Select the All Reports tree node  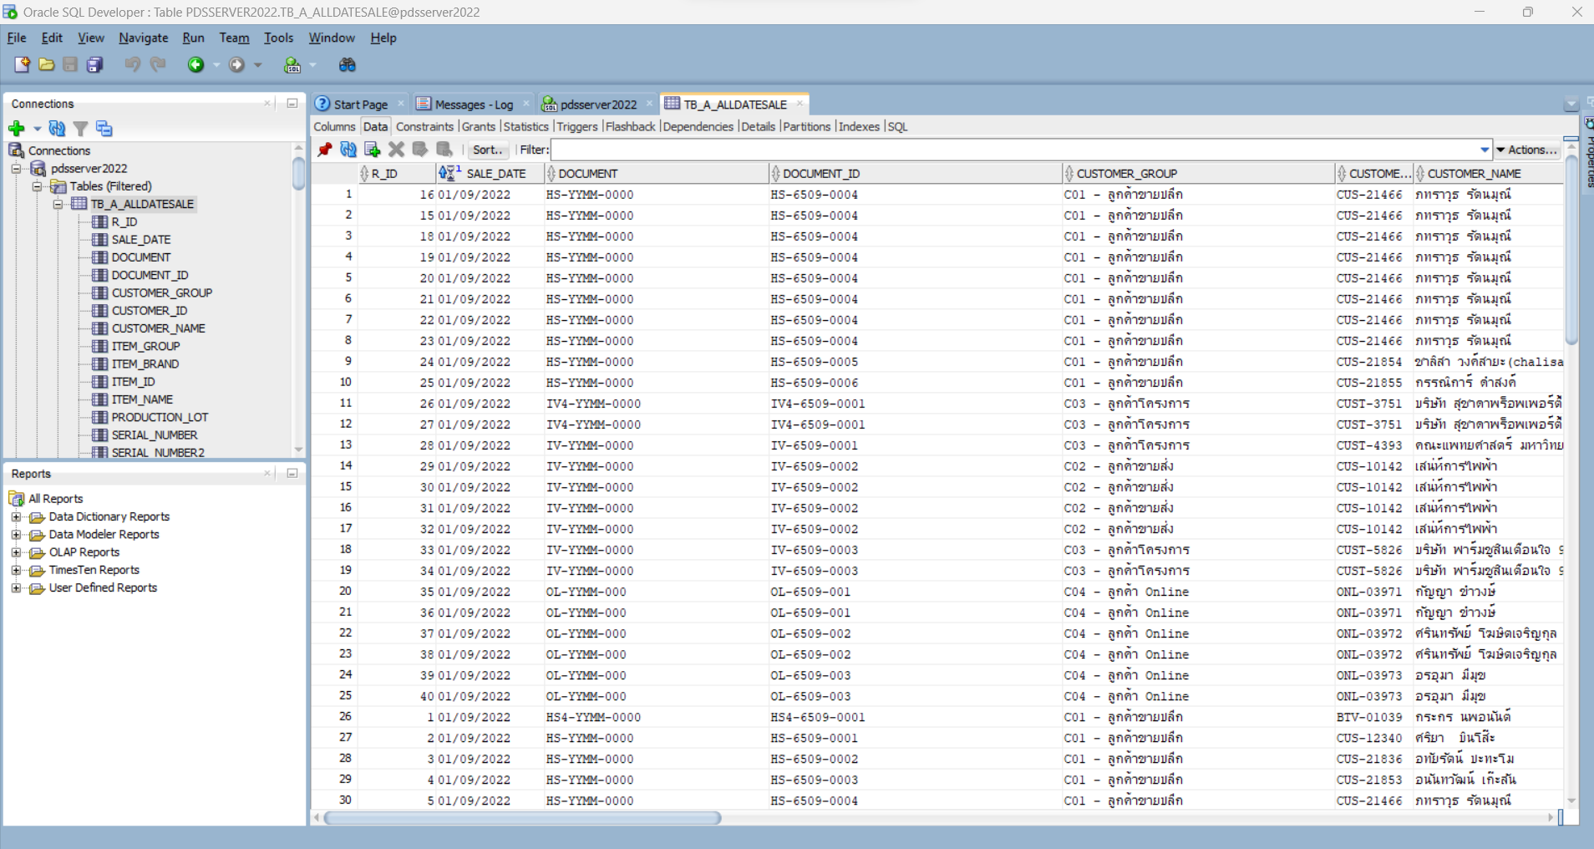click(55, 499)
